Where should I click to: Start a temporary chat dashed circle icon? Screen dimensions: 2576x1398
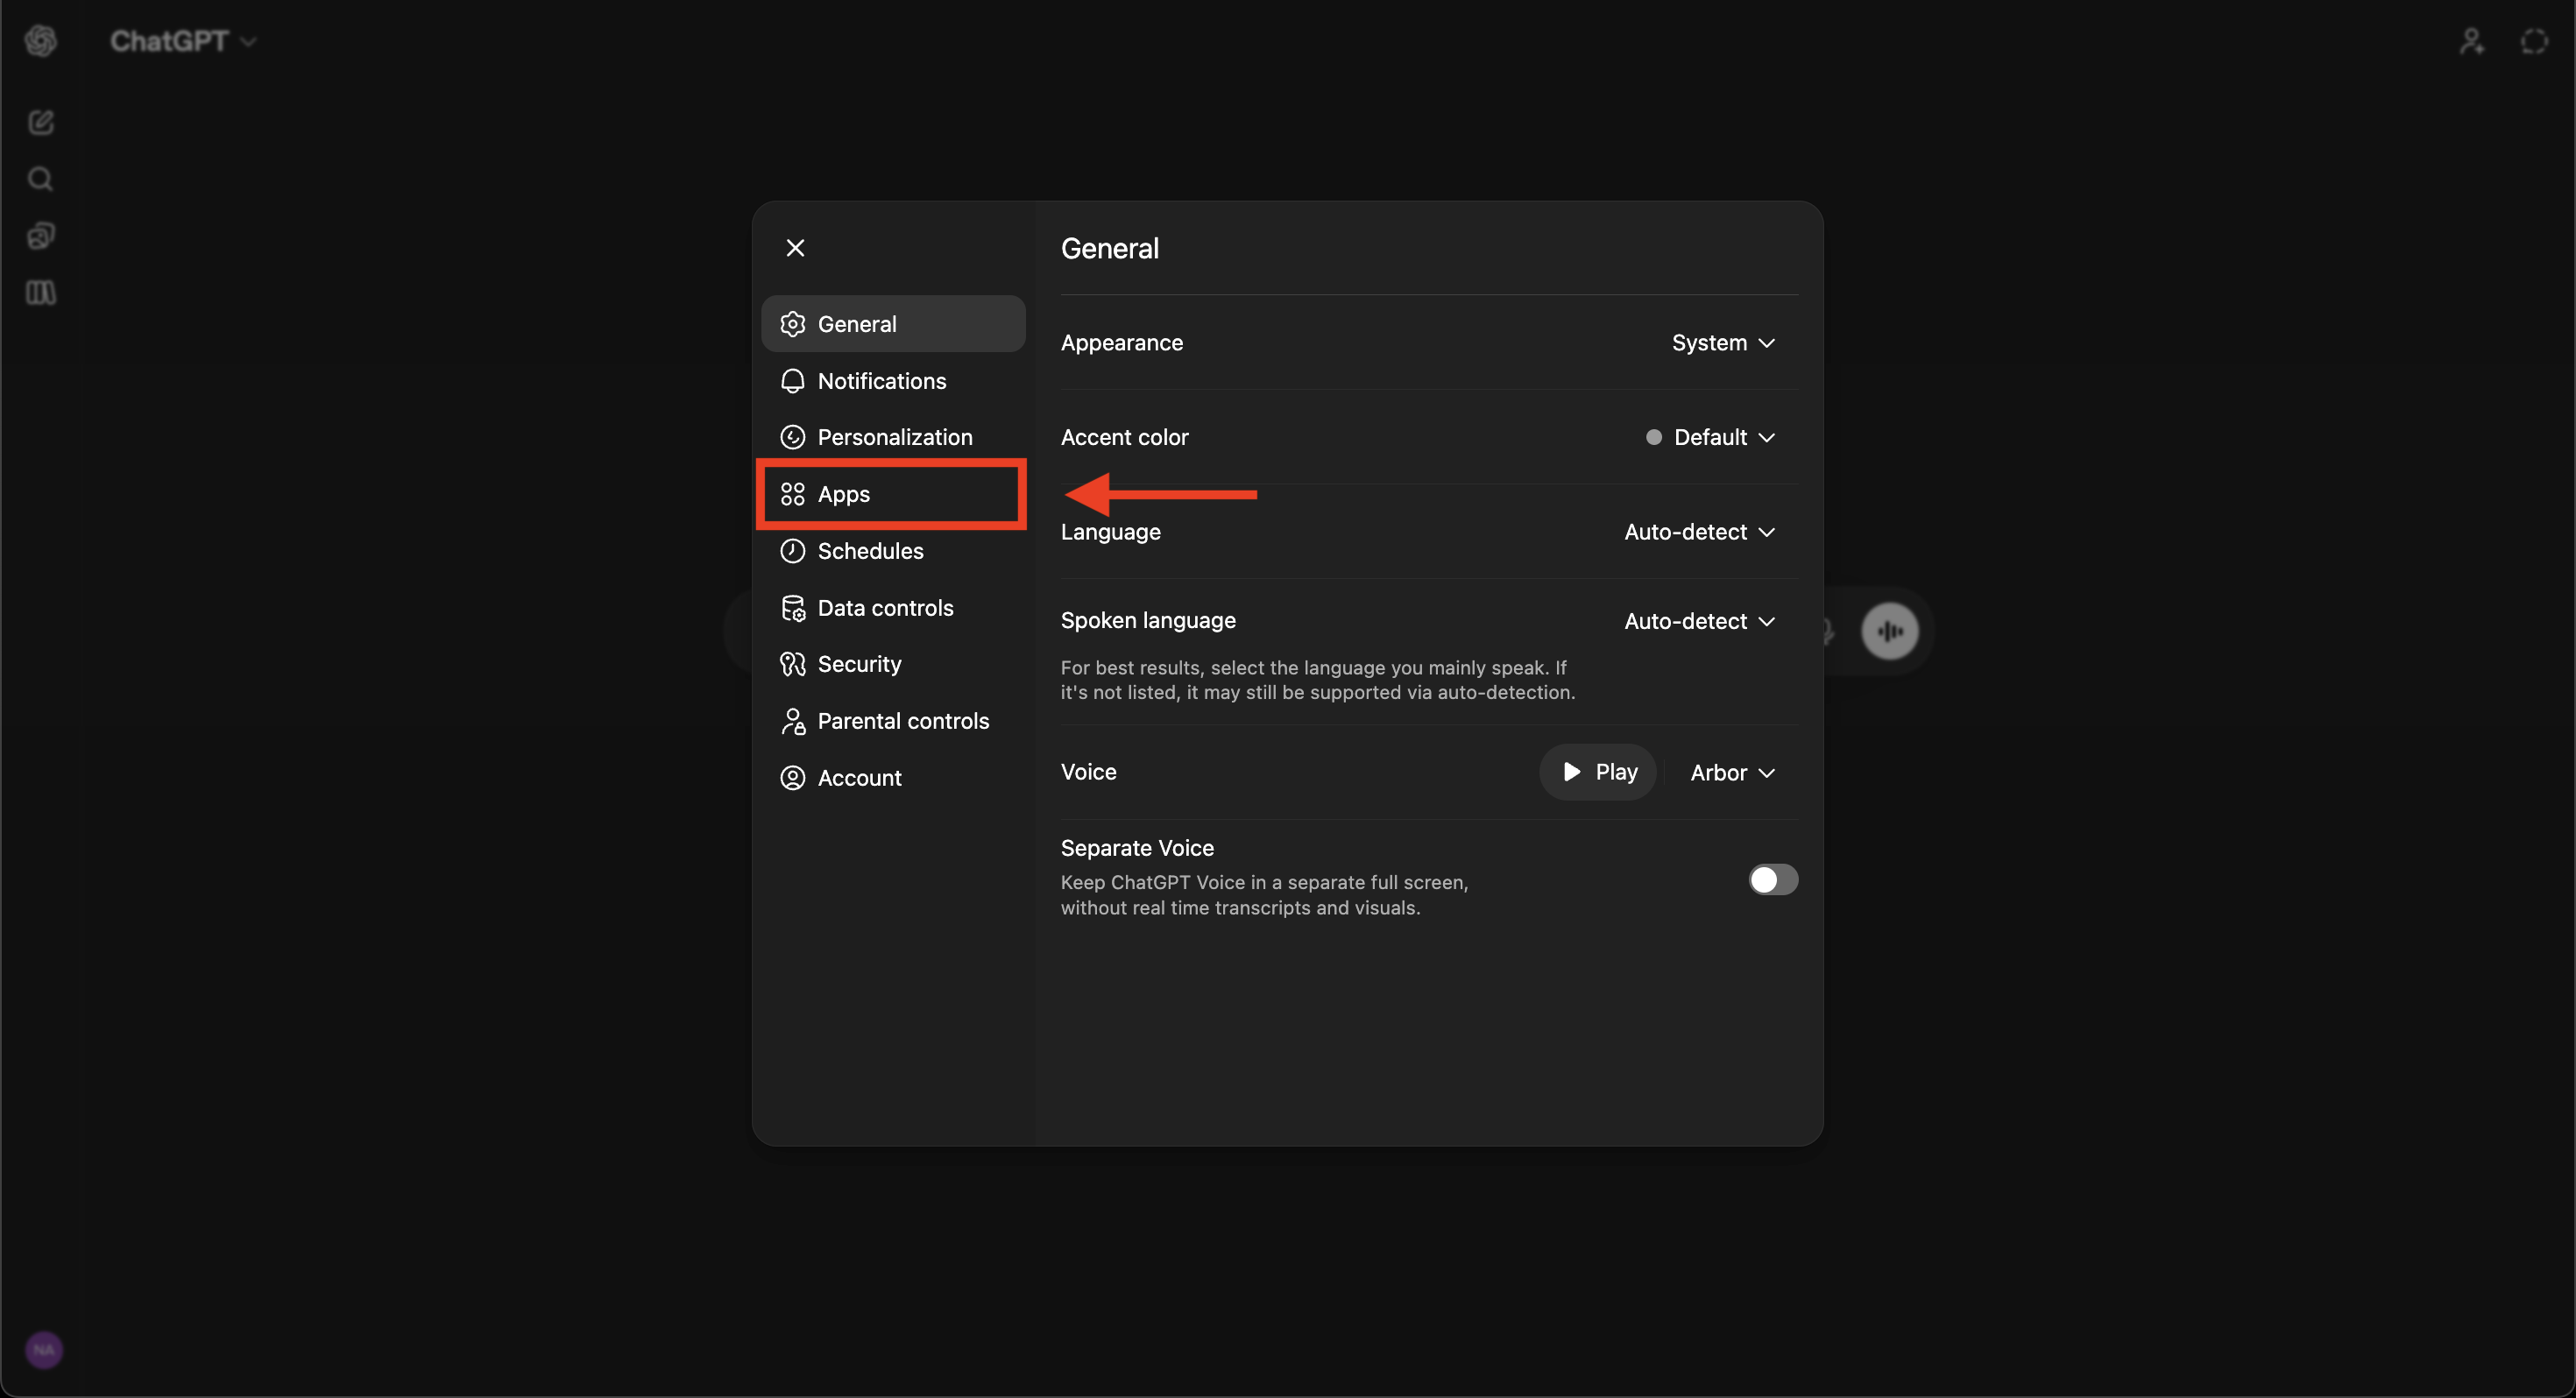tap(2534, 41)
